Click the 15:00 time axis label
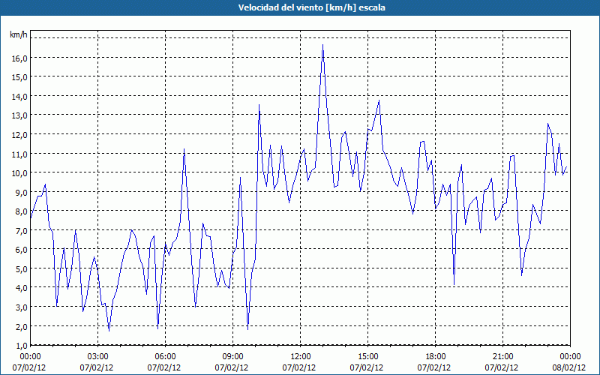This screenshot has height=375, width=600. click(367, 357)
